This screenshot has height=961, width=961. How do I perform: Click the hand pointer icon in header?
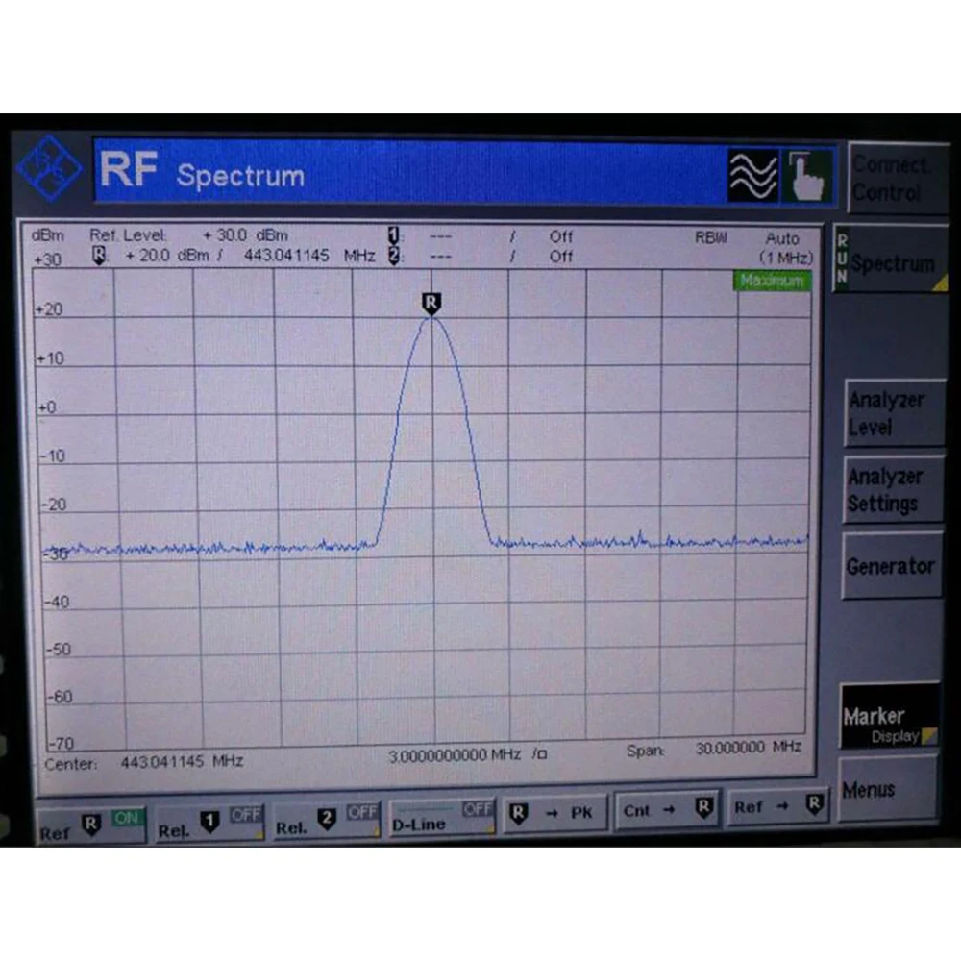point(806,176)
